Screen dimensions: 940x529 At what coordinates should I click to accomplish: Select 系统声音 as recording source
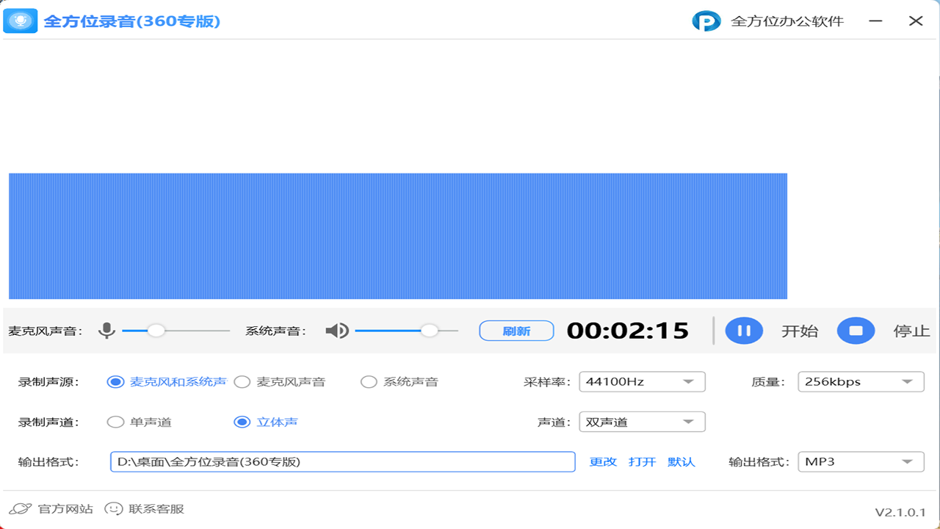(x=369, y=382)
